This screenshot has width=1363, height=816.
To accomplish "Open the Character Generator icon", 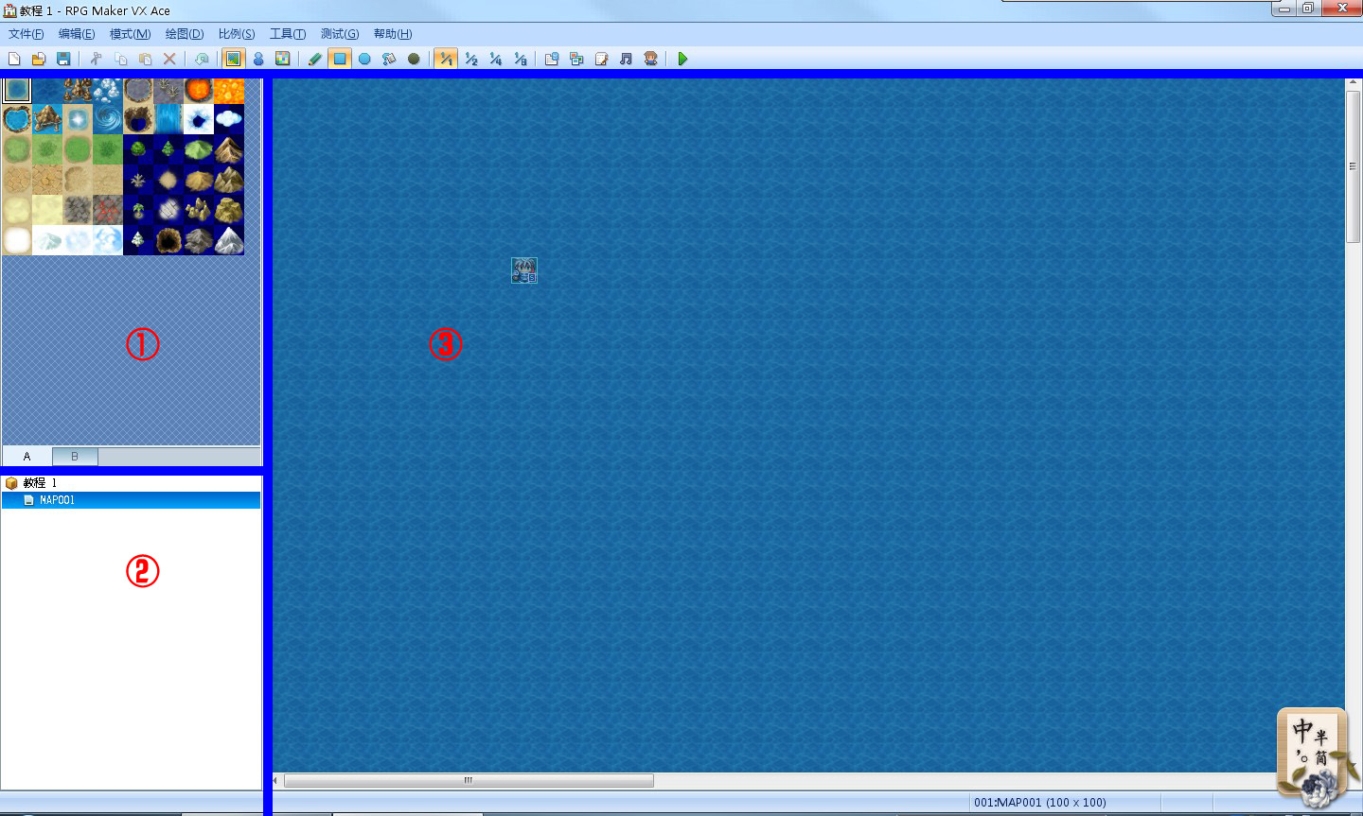I will (x=650, y=59).
